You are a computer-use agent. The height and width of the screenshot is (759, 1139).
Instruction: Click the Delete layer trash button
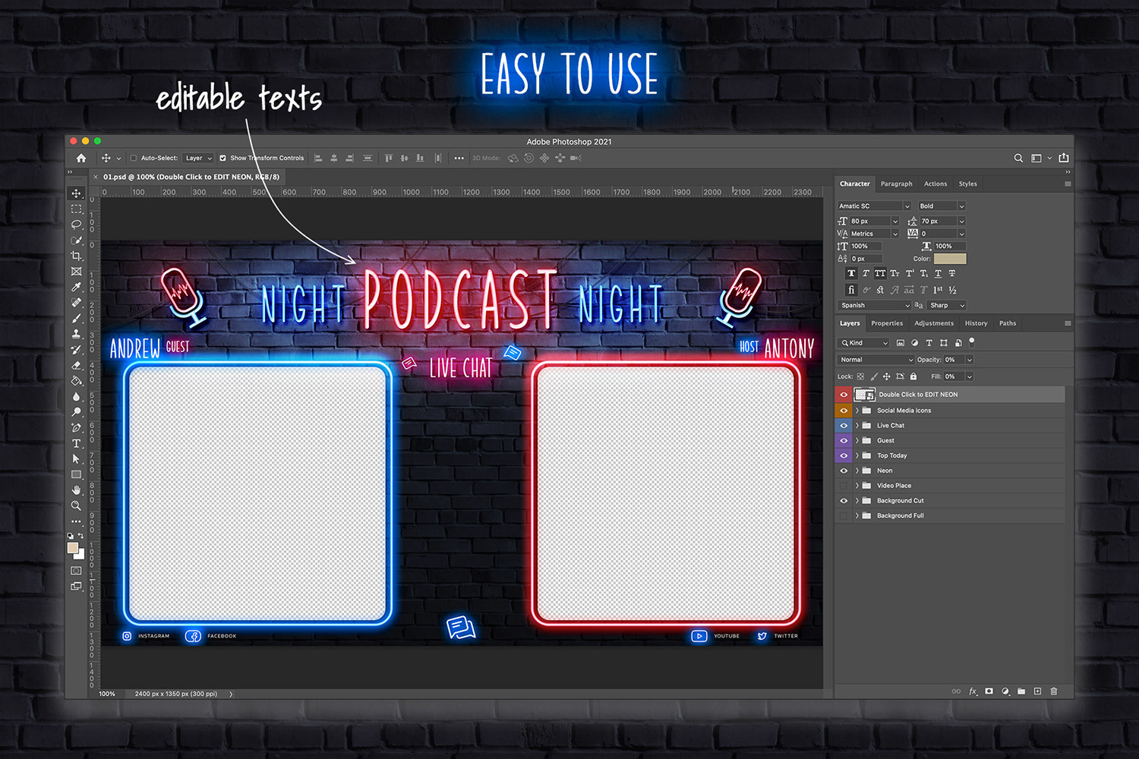click(1053, 691)
